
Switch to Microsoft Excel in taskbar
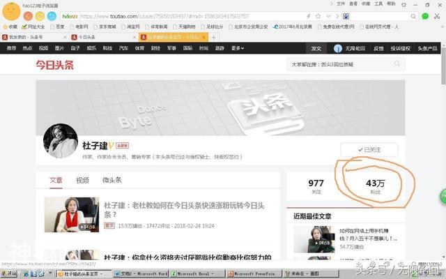(x=197, y=274)
